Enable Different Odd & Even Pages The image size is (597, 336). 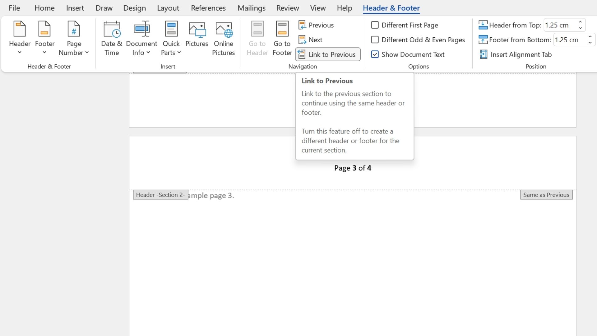[375, 40]
